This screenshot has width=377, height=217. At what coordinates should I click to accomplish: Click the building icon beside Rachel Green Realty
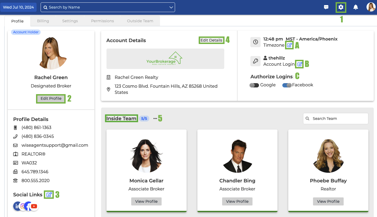(109, 77)
